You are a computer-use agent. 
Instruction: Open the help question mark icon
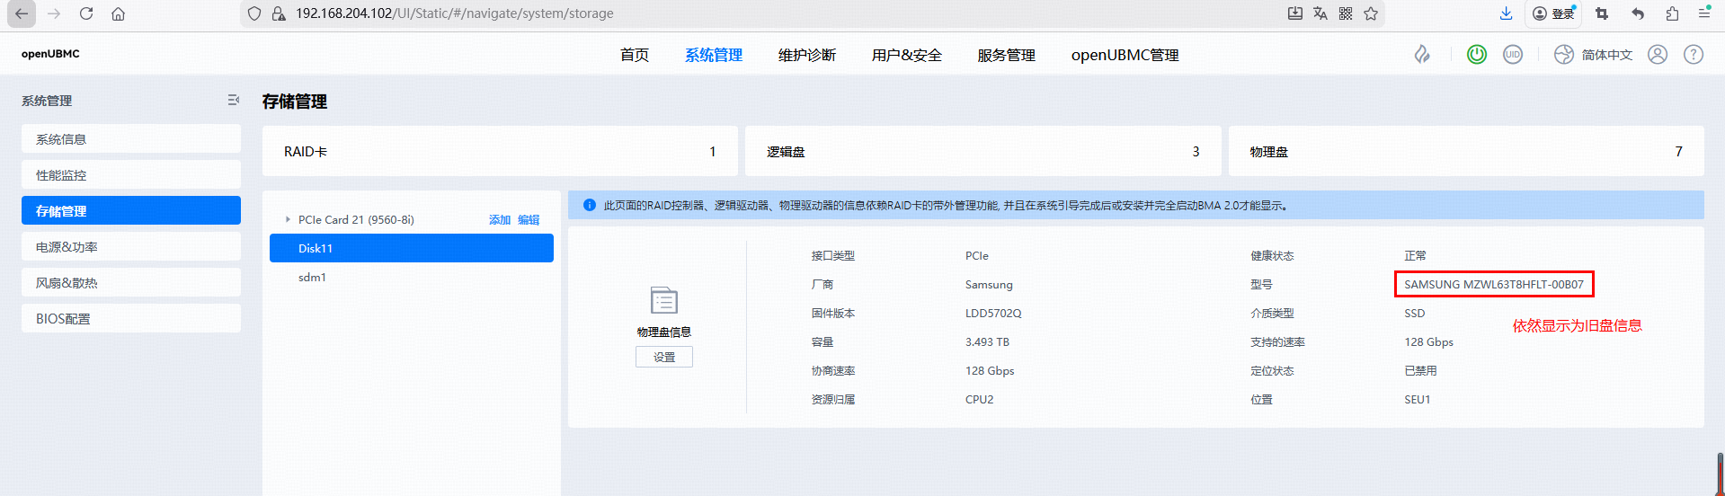pyautogui.click(x=1694, y=55)
